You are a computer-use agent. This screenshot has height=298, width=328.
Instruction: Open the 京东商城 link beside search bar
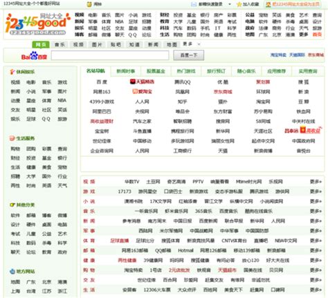click(316, 55)
